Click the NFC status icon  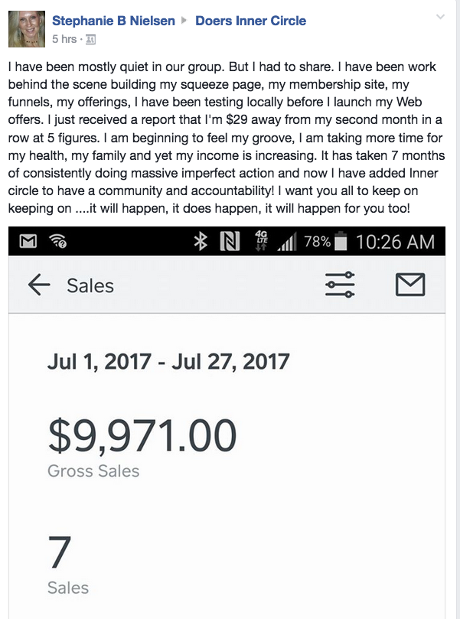[229, 243]
